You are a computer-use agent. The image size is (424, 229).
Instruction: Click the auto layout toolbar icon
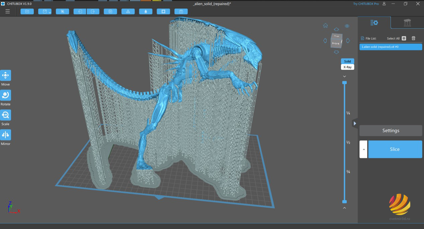[x=128, y=11]
